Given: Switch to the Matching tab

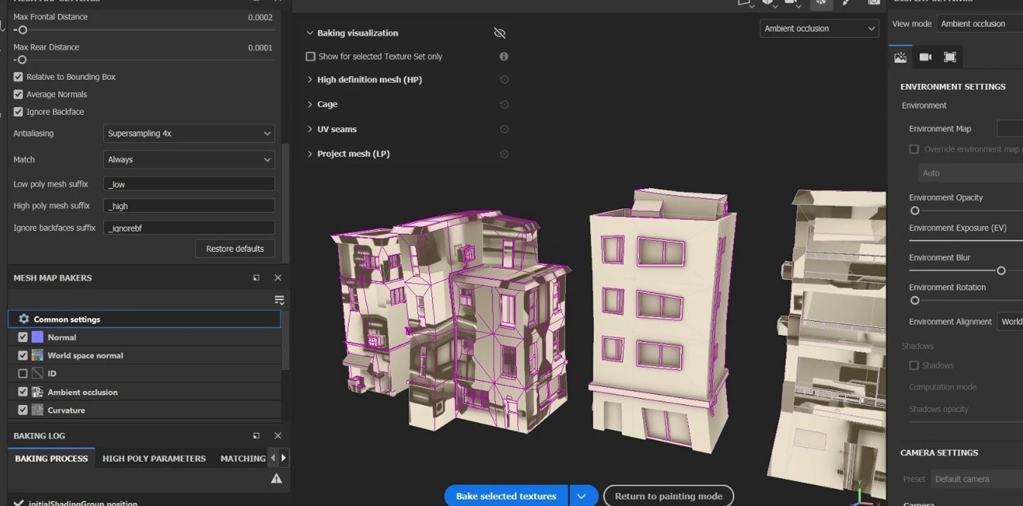Looking at the screenshot, I should click(243, 459).
